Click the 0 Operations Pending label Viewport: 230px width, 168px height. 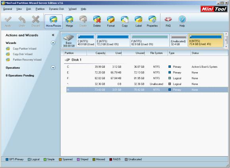coord(20,76)
